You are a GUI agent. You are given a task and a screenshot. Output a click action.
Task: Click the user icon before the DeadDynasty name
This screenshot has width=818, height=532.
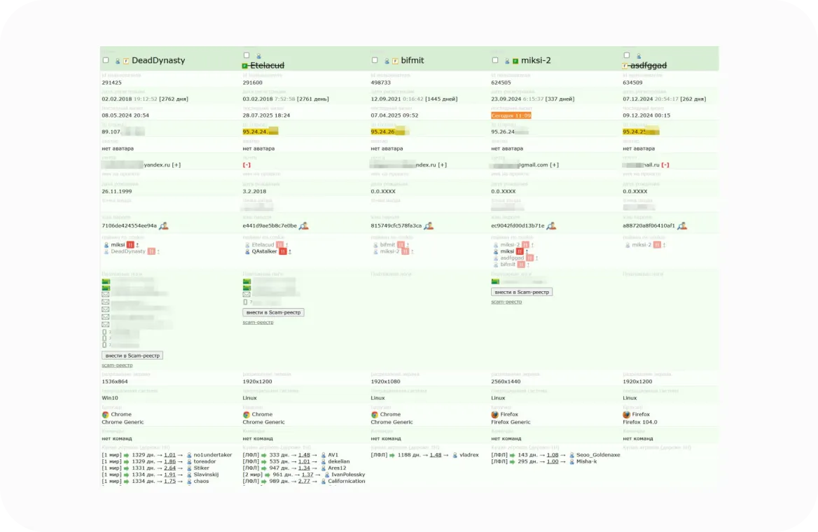[x=118, y=61]
